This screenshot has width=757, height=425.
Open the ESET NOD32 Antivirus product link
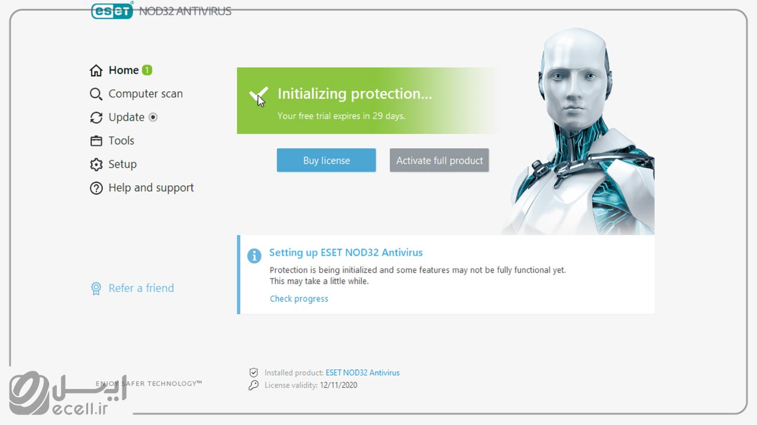[x=363, y=373]
